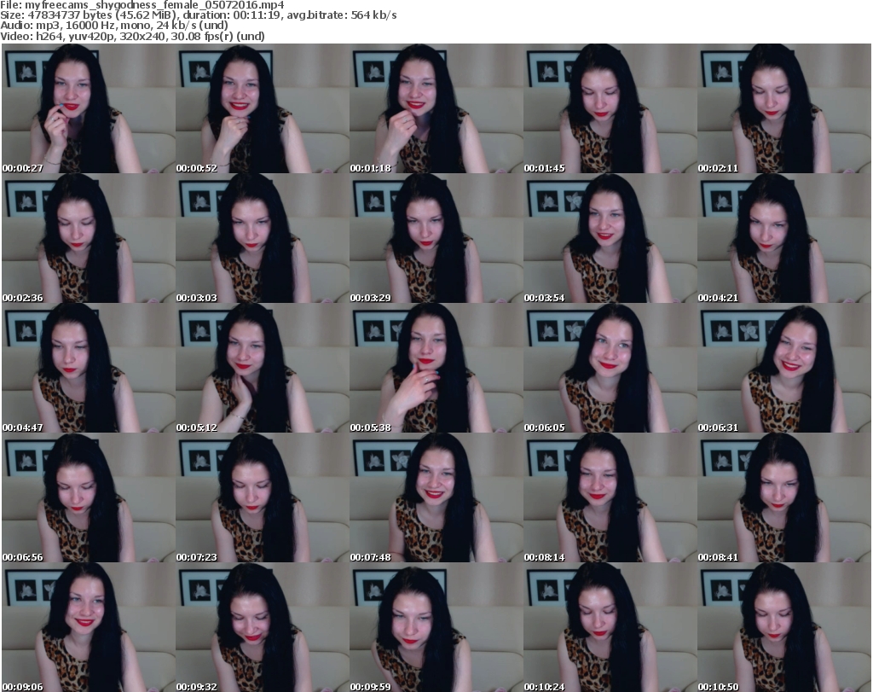Pick the thumbnail stamped 00:02:11
The image size is (873, 692).
pos(784,108)
